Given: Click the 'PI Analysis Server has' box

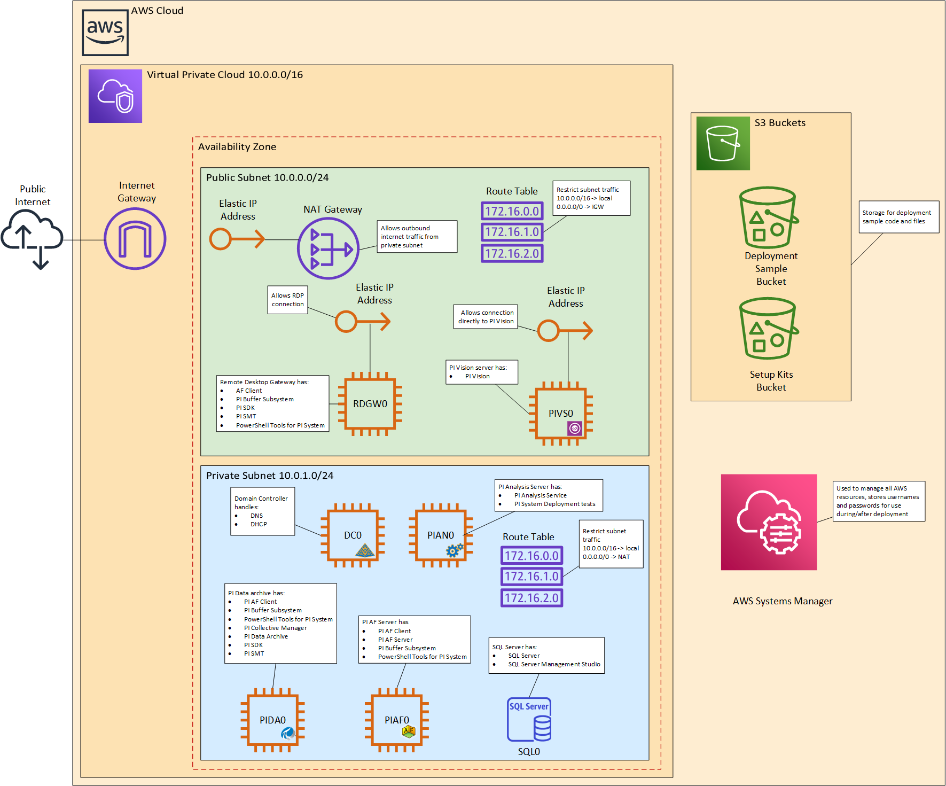Looking at the screenshot, I should 549,495.
